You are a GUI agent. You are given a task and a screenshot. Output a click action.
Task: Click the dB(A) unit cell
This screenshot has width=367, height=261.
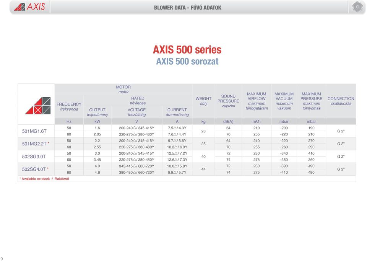click(228, 122)
